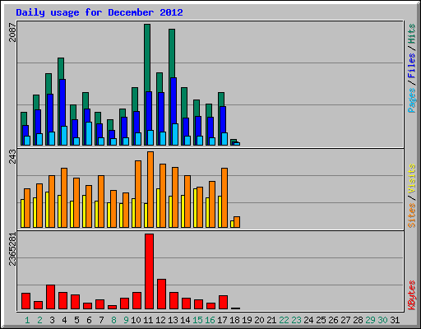Click the 'Visits' legend label
Viewport: 421px width, 329px height.
click(411, 179)
